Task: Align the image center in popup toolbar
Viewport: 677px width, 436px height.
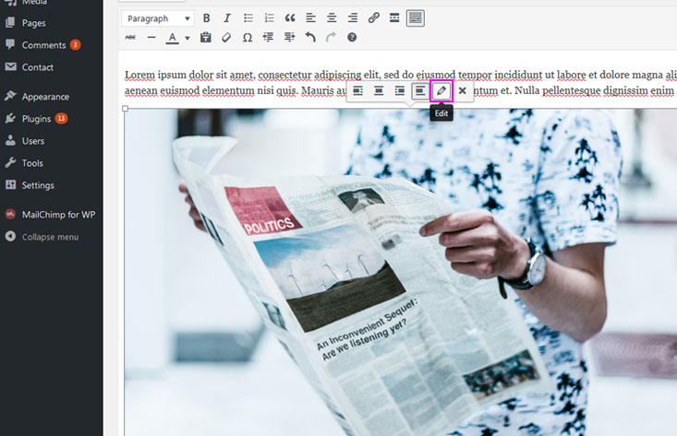Action: (x=379, y=91)
